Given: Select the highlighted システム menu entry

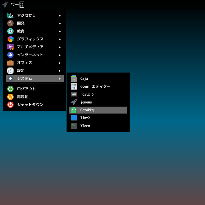Looking at the screenshot, I should 35,79.
